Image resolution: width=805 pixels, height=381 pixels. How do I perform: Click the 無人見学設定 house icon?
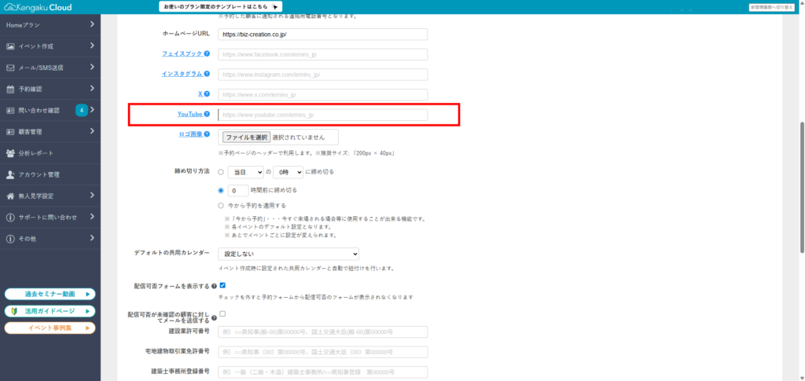coord(10,196)
